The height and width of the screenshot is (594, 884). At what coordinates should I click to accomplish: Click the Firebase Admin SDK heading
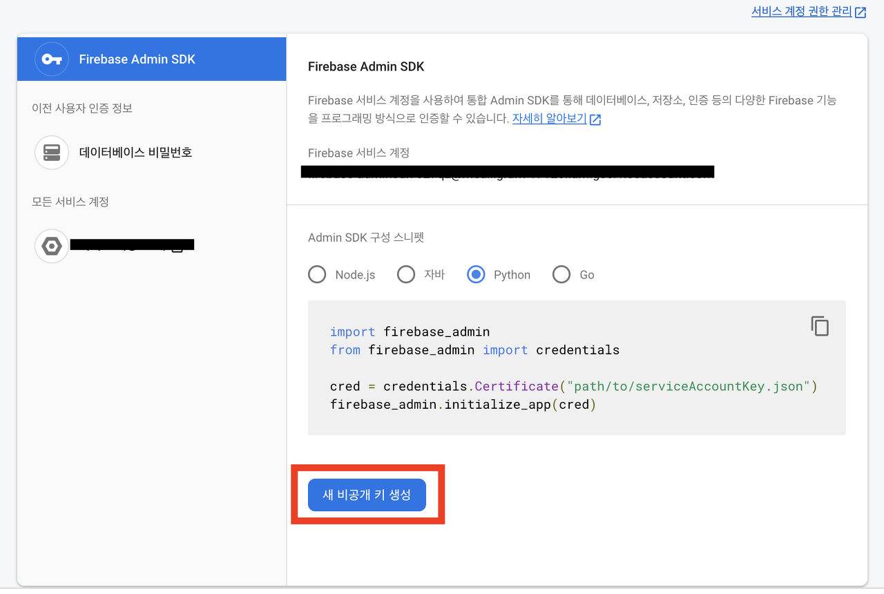(366, 67)
